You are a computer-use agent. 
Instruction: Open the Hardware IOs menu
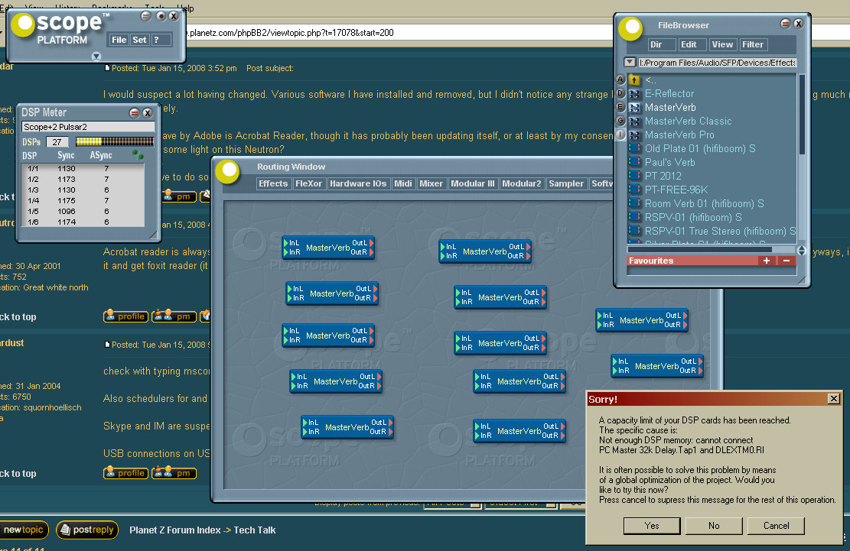(x=358, y=183)
